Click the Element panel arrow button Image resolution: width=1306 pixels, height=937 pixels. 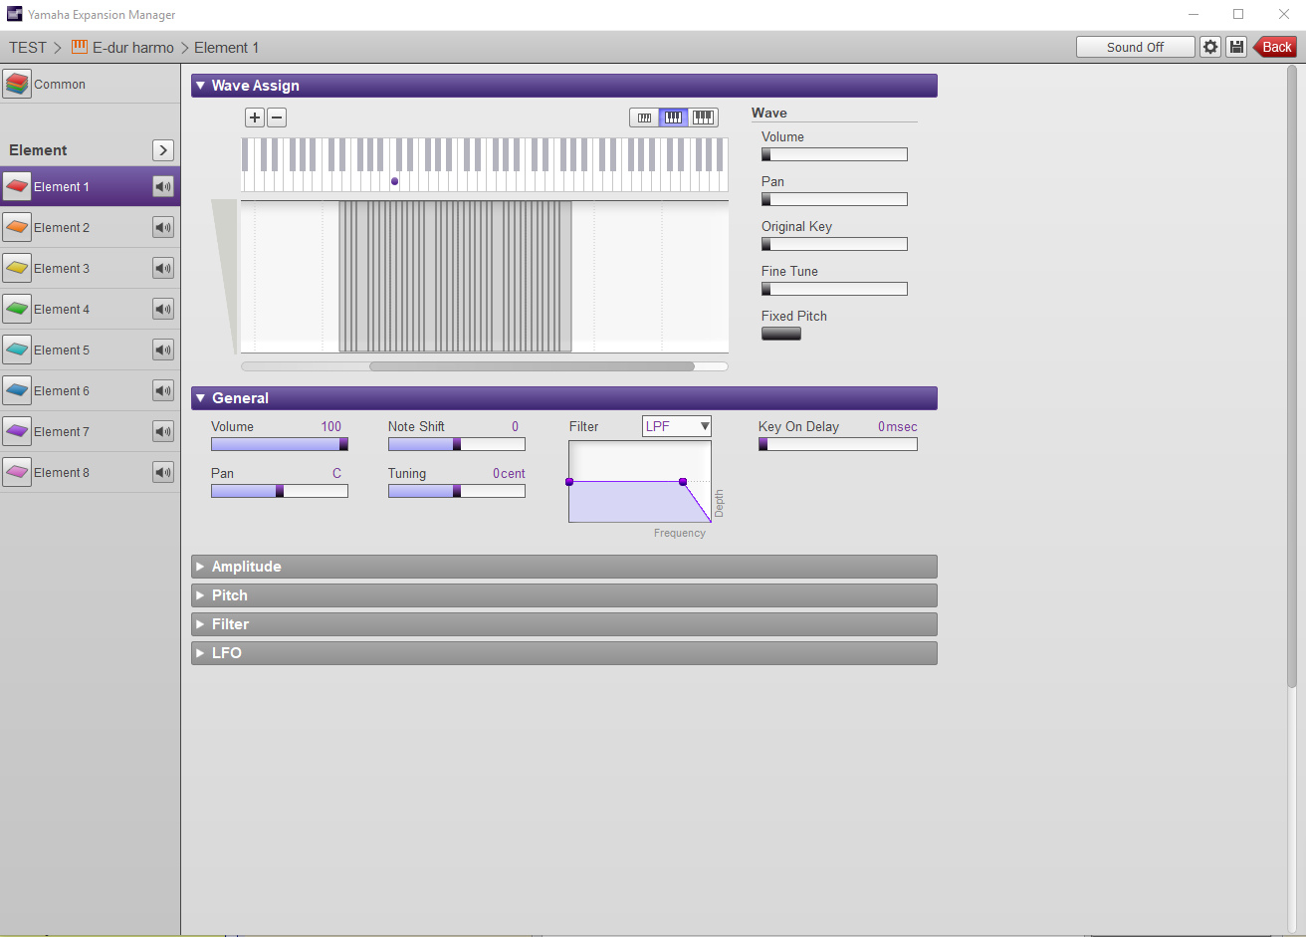(x=163, y=149)
